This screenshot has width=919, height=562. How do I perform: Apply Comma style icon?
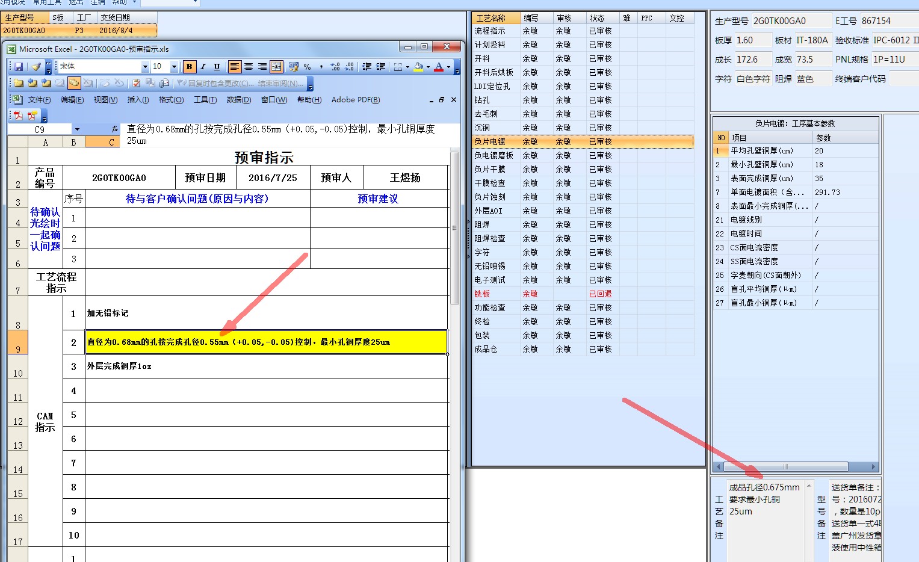321,67
